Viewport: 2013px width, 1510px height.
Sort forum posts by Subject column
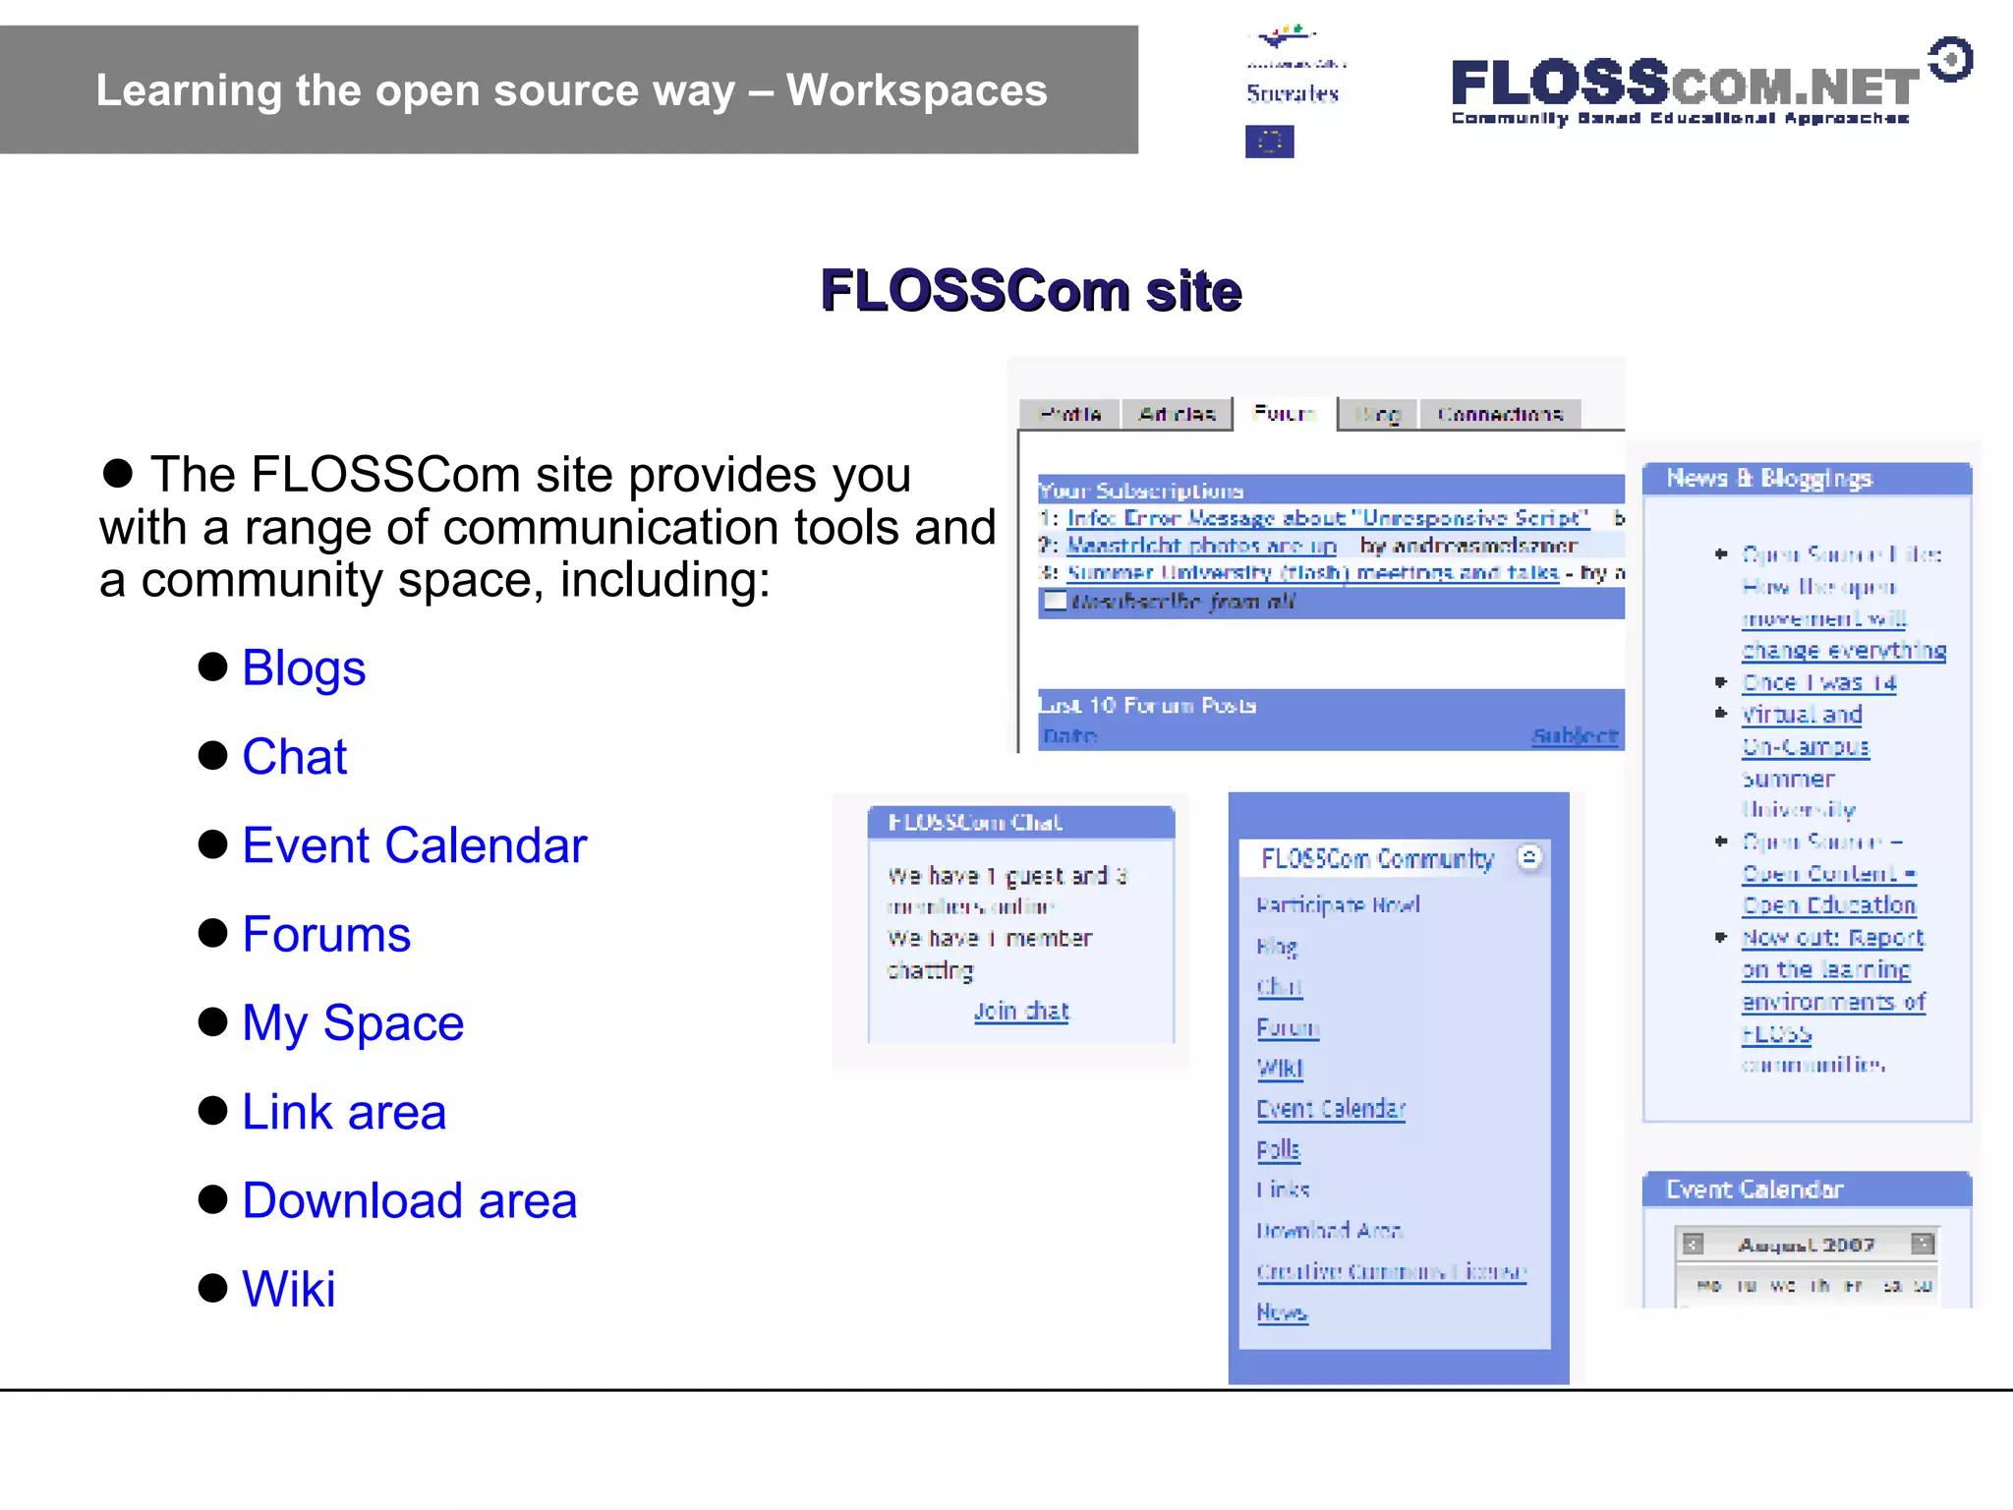tap(1575, 735)
